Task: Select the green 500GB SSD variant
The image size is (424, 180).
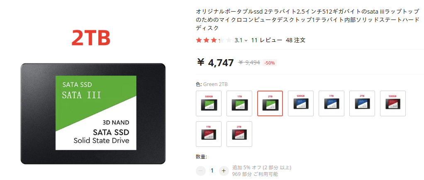Action: 209,103
